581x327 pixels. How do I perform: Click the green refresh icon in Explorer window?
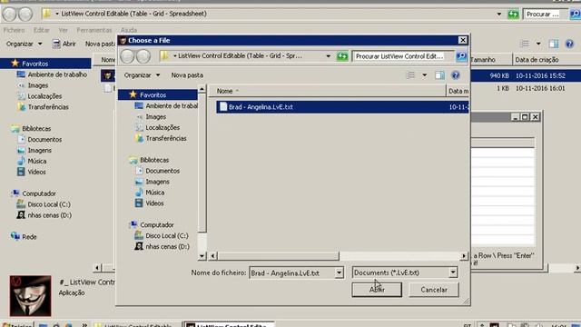click(513, 15)
